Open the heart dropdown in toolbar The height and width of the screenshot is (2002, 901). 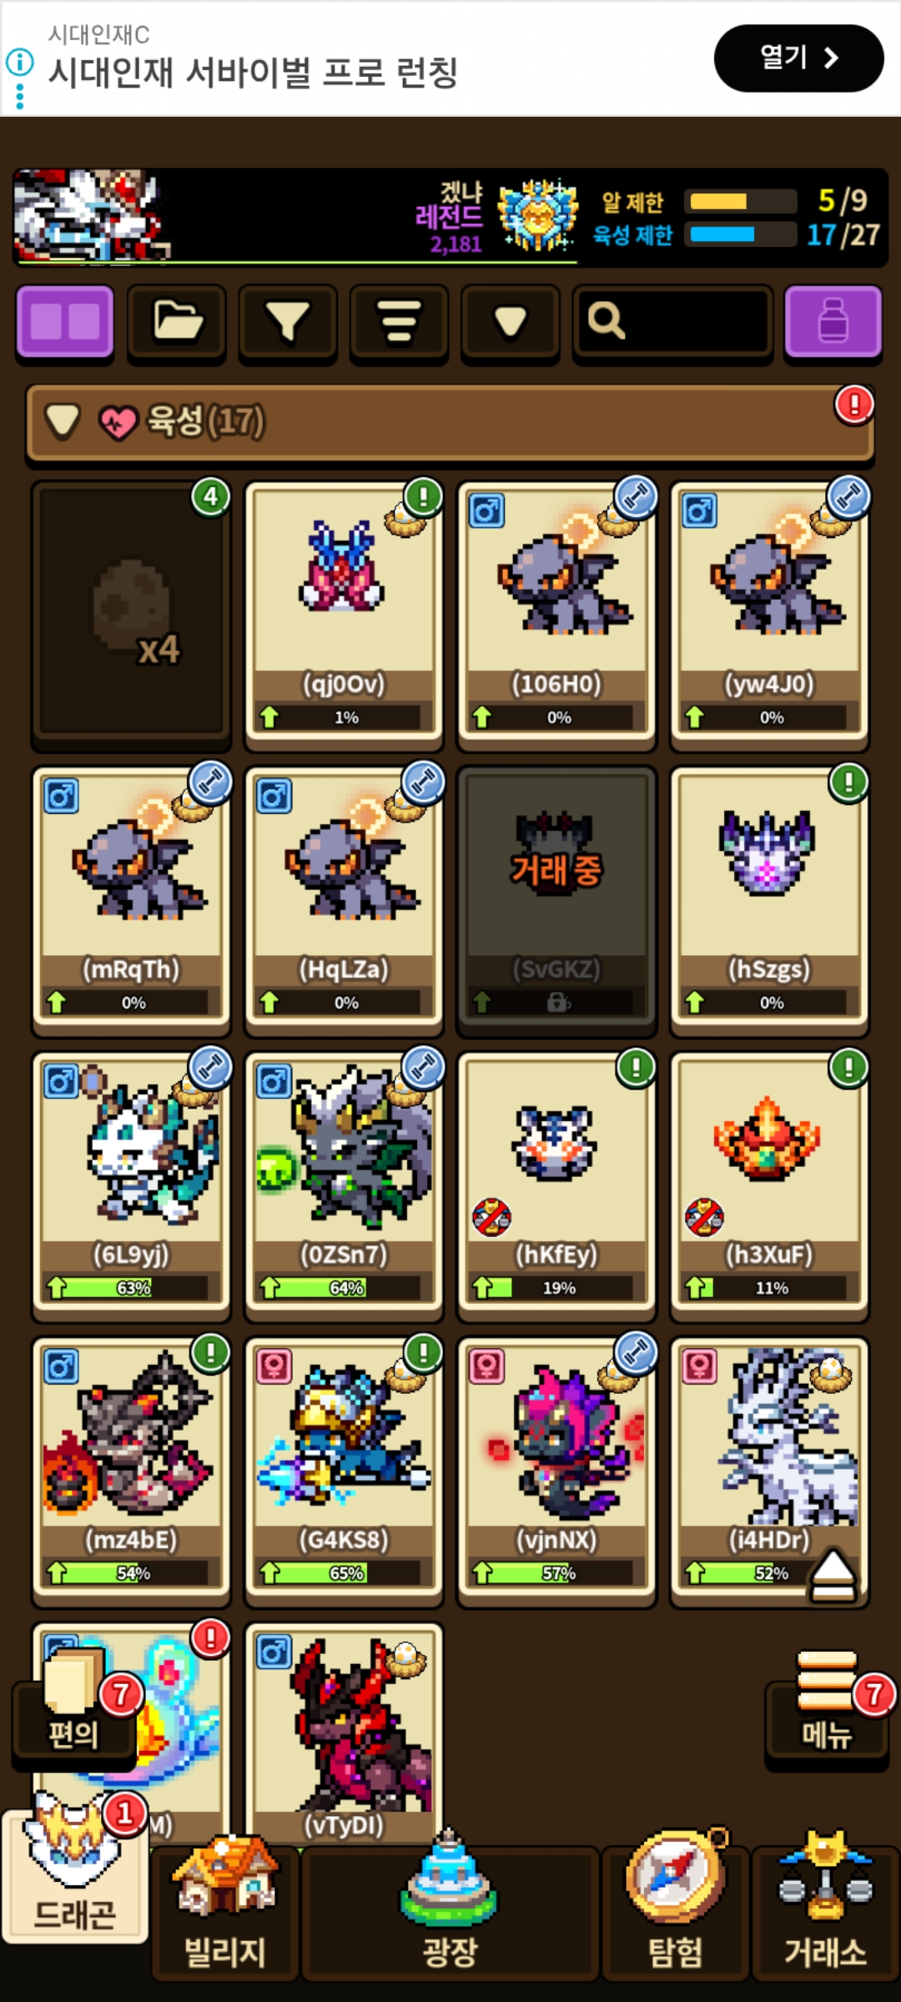[x=510, y=322]
